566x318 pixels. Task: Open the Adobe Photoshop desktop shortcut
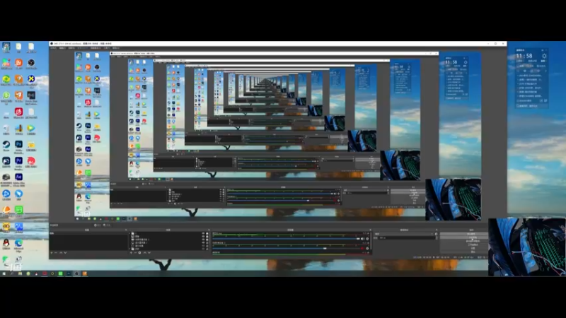[19, 145]
